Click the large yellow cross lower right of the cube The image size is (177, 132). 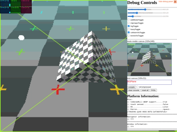click(x=117, y=90)
